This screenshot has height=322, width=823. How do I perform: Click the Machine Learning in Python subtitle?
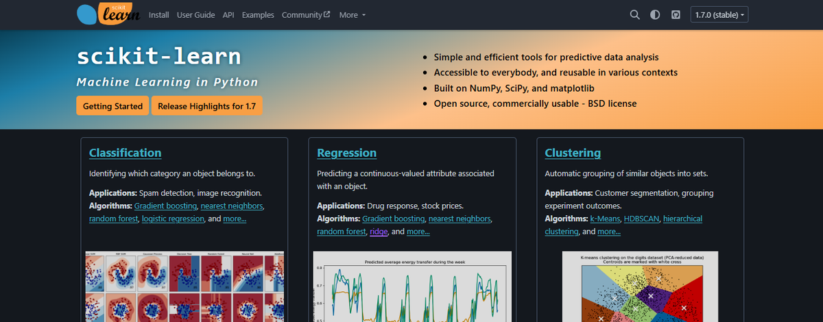(167, 82)
